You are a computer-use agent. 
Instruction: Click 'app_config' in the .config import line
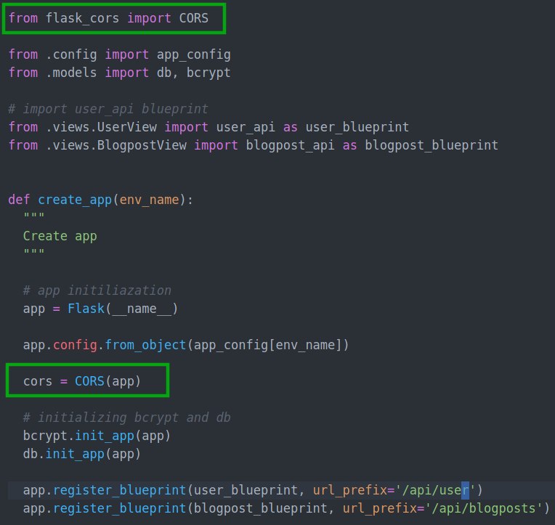pos(194,54)
